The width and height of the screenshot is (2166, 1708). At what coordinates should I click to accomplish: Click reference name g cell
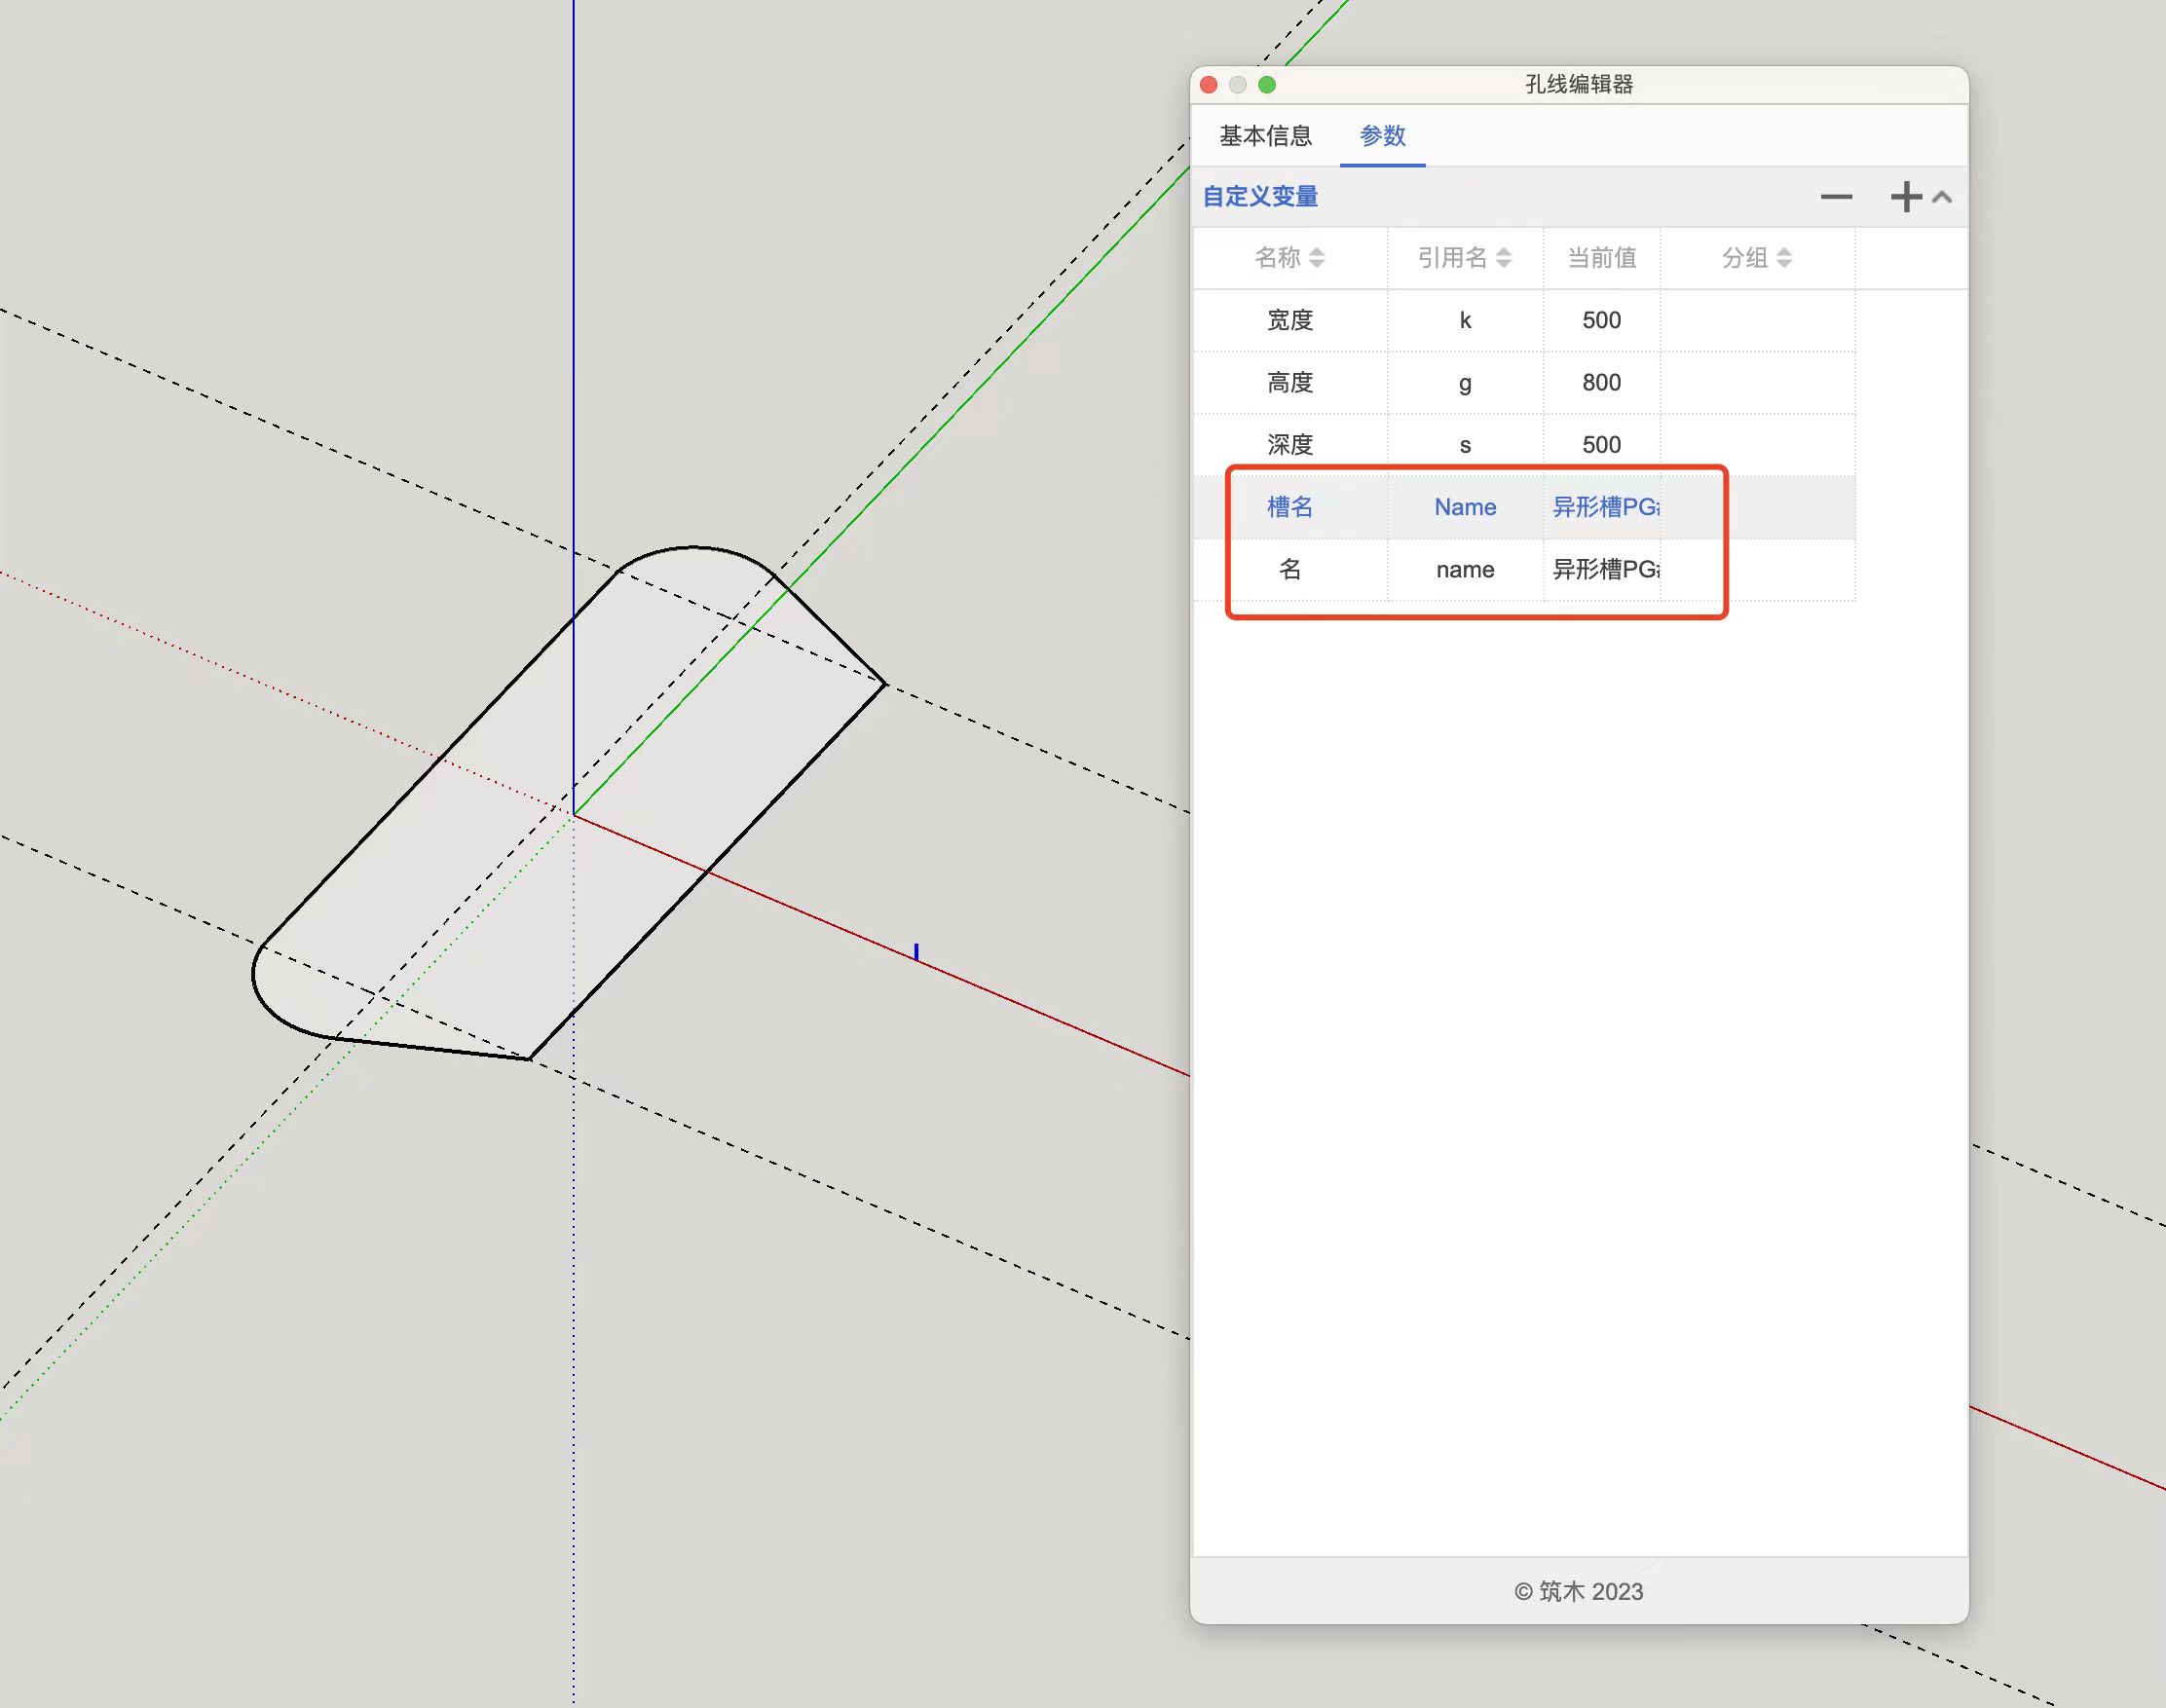pos(1465,382)
